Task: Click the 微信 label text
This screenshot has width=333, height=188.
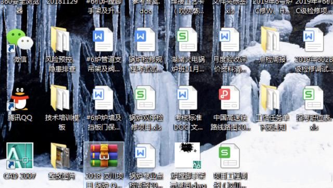Action: click(20, 59)
